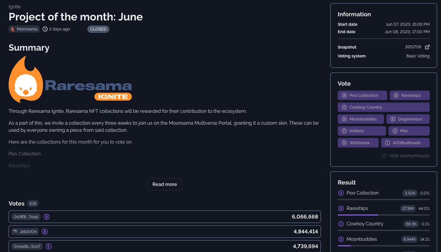Click "Poo Collection" text in the summary
Image resolution: width=441 pixels, height=252 pixels.
tap(24, 154)
